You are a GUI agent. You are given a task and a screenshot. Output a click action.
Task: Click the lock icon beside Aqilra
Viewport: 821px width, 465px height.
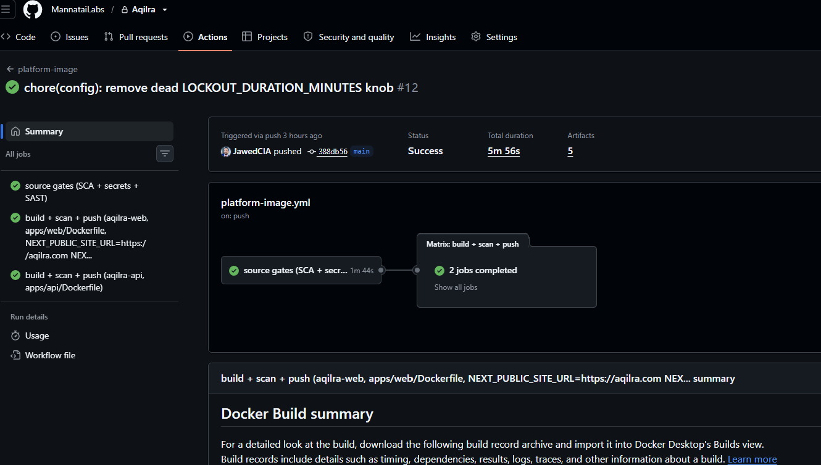[x=125, y=10]
